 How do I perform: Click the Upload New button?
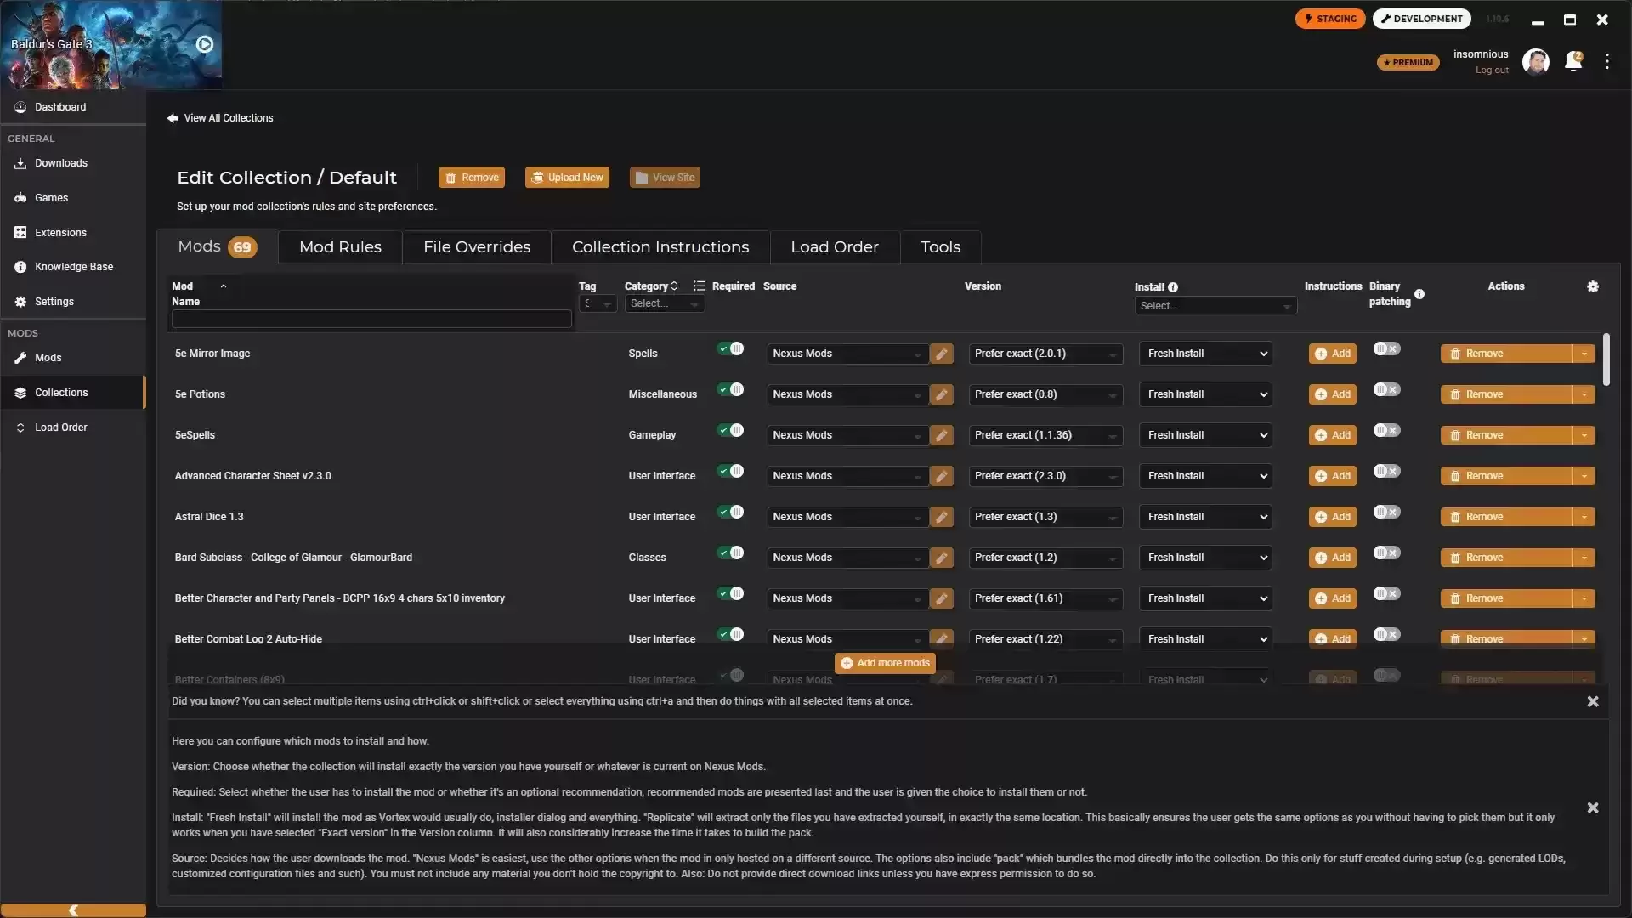coord(567,178)
